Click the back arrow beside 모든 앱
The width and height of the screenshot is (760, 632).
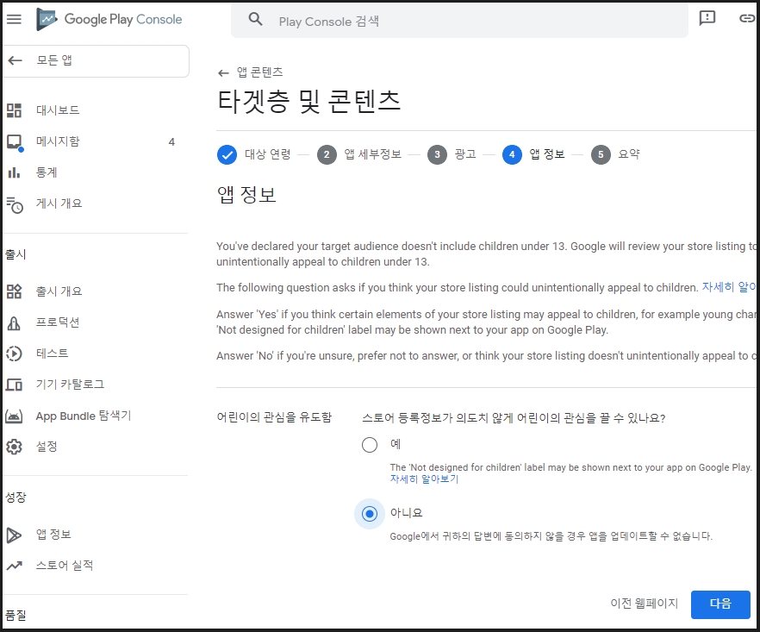(16, 60)
